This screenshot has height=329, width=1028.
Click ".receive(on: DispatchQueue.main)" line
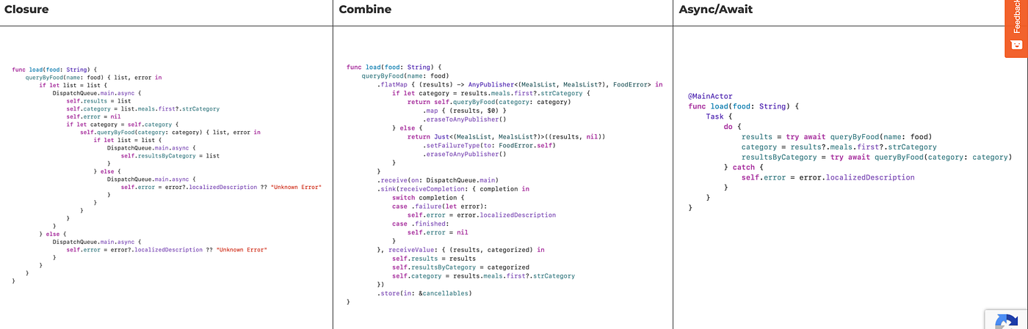click(438, 180)
